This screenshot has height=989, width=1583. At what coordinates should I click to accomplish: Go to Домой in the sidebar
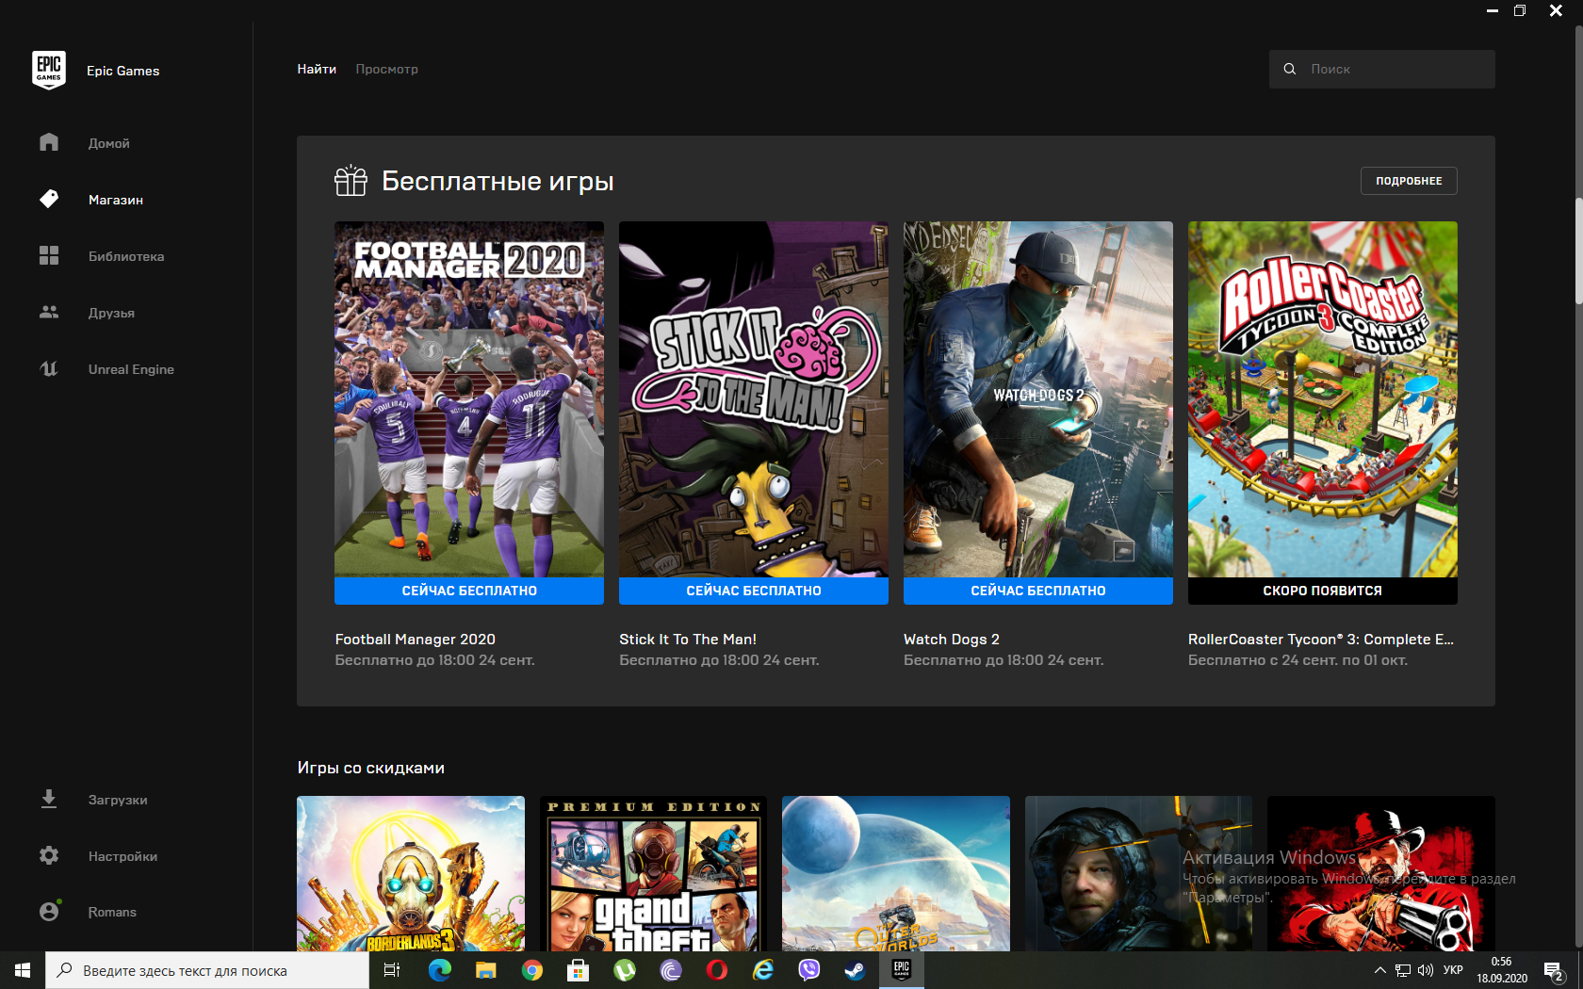pyautogui.click(x=109, y=143)
